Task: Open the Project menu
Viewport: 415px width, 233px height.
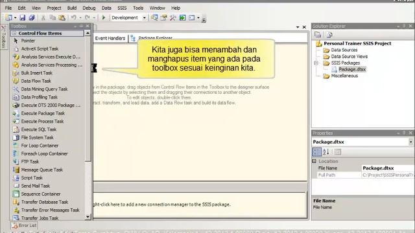Action: pos(54,8)
